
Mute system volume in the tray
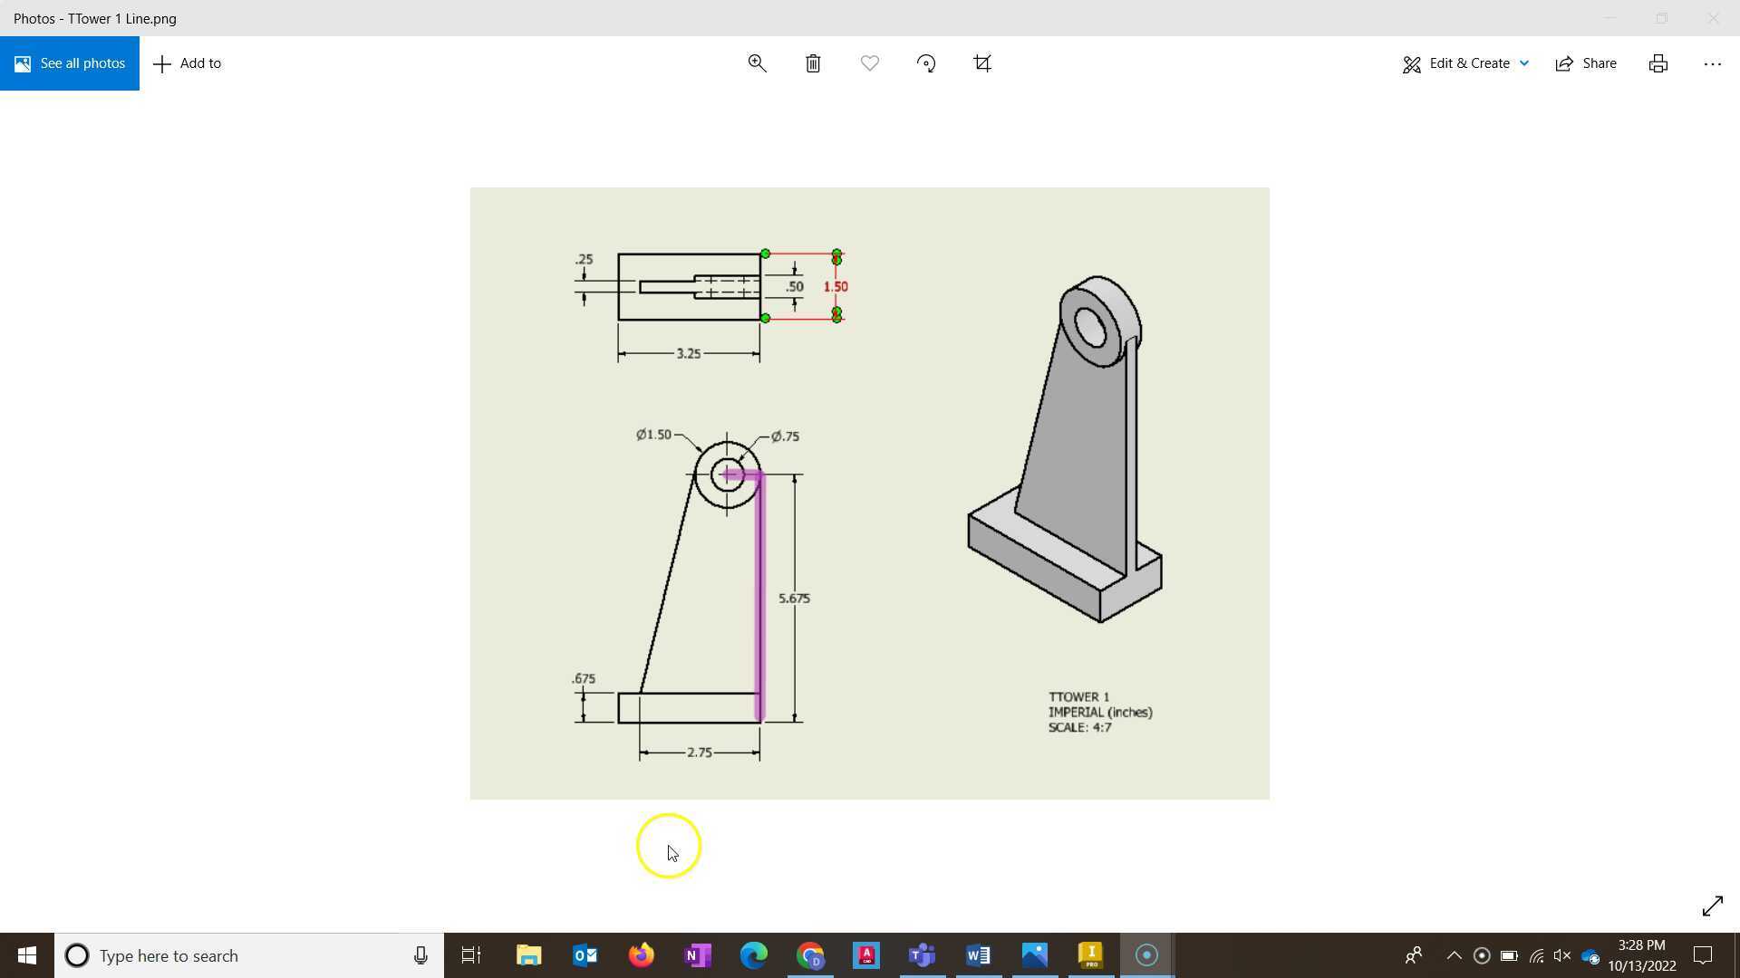[1562, 955]
